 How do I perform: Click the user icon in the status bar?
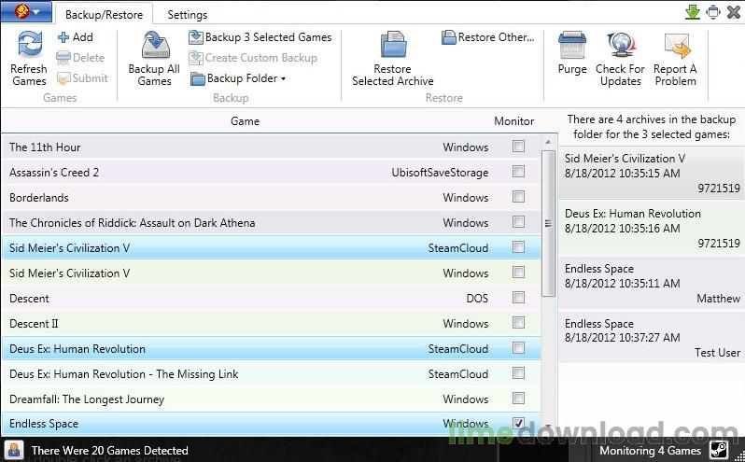click(x=13, y=450)
